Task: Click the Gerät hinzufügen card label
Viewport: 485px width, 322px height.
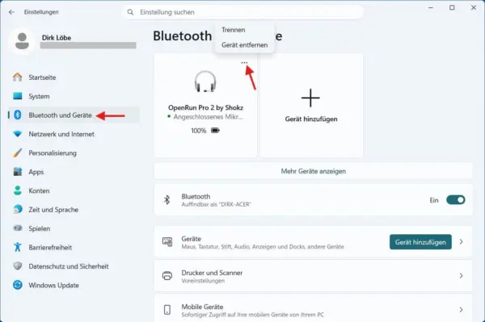Action: [311, 119]
